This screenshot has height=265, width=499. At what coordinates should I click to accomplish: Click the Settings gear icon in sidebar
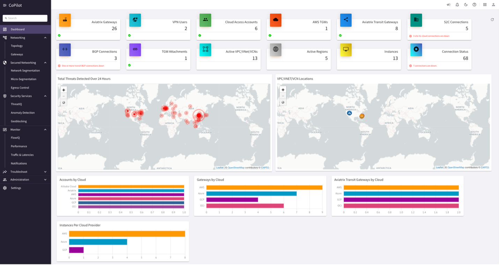[5, 188]
